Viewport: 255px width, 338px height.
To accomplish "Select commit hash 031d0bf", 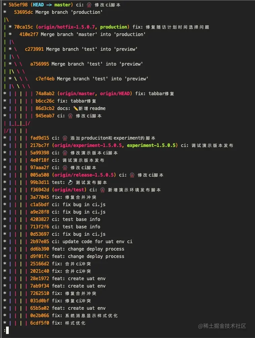I will point(40,301).
